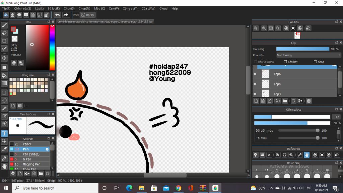This screenshot has width=343, height=193.
Task: Select the Eyedropper tool
Action: click(x=4, y=158)
